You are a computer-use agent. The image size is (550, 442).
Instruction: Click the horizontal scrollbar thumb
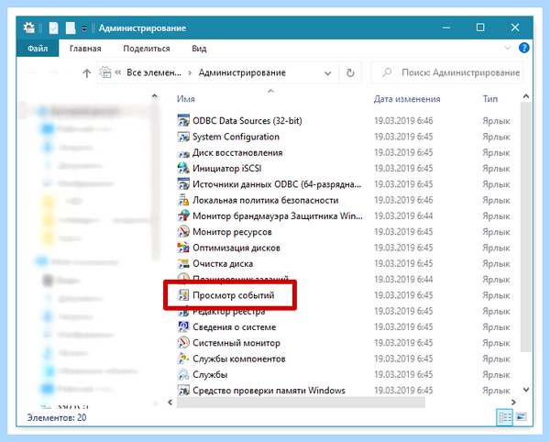click(301, 402)
